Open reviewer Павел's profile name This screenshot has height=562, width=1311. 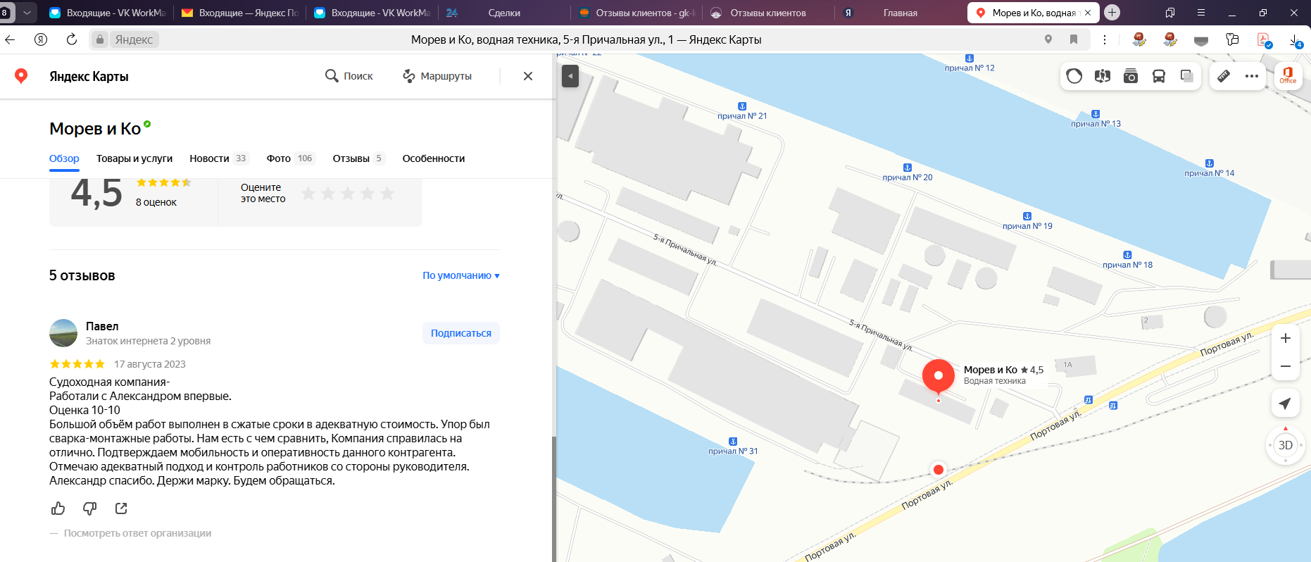[102, 326]
